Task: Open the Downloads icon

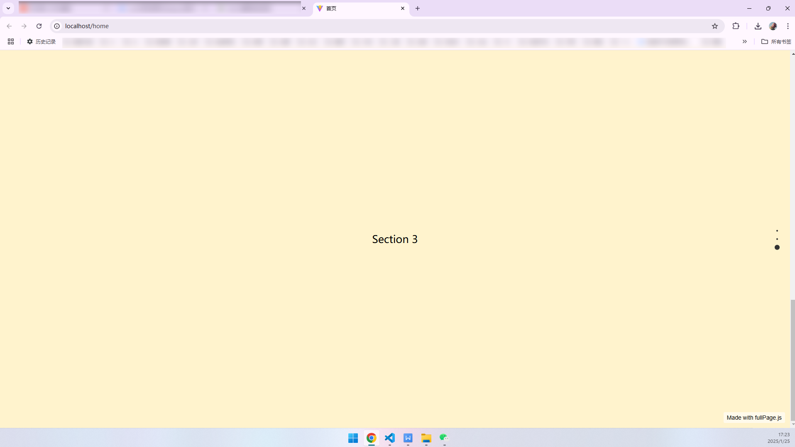Action: click(x=758, y=26)
